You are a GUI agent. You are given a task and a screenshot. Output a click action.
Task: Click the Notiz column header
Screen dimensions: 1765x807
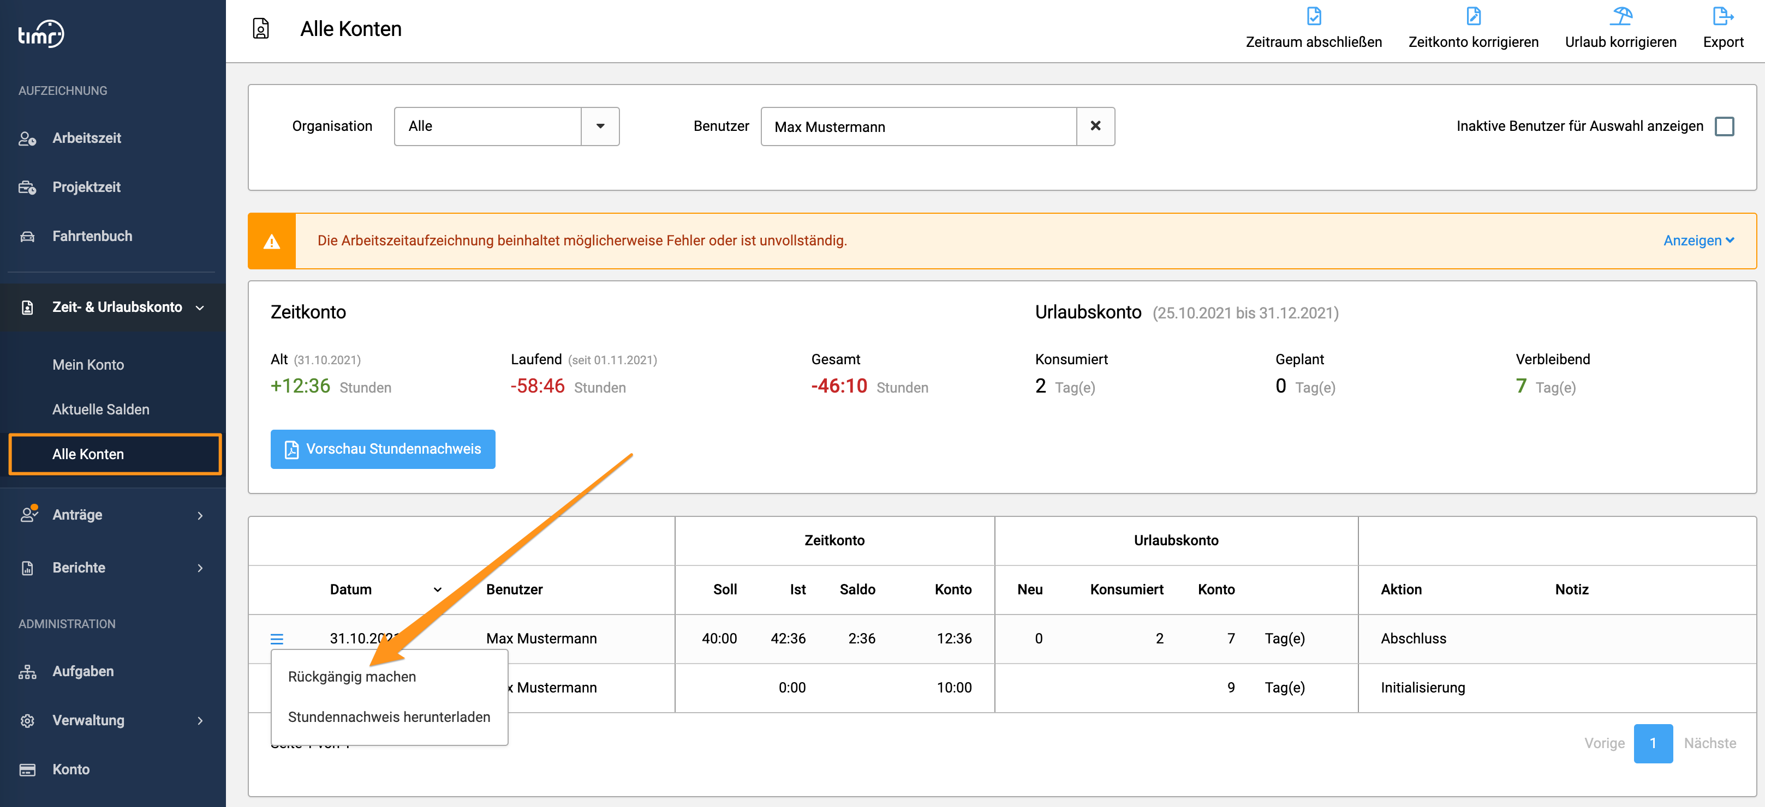pyautogui.click(x=1571, y=589)
